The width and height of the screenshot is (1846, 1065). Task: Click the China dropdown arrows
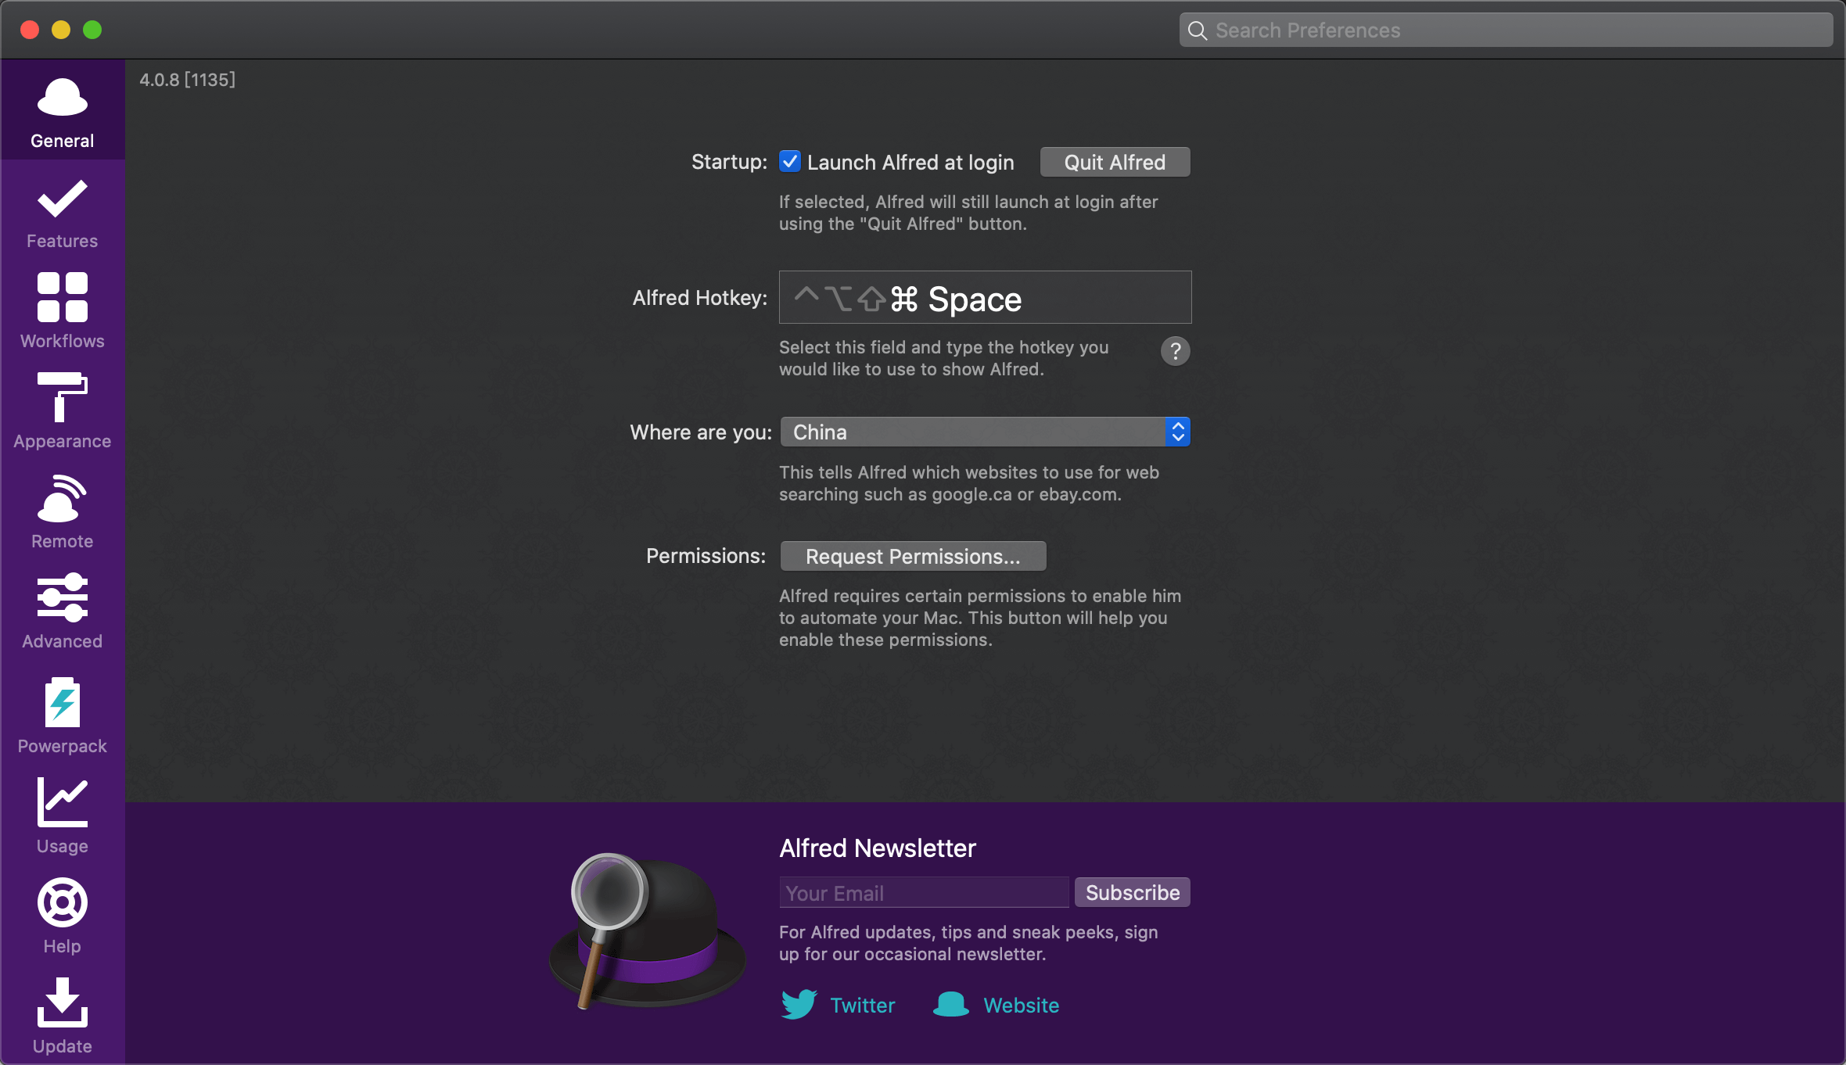click(x=1177, y=432)
